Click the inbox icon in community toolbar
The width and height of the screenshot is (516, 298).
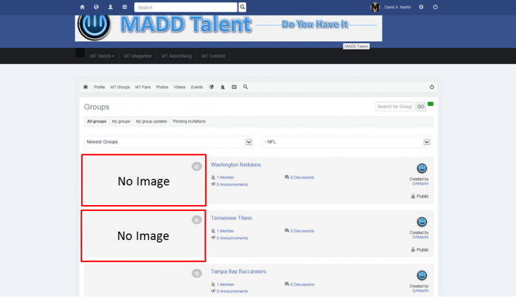click(x=234, y=87)
